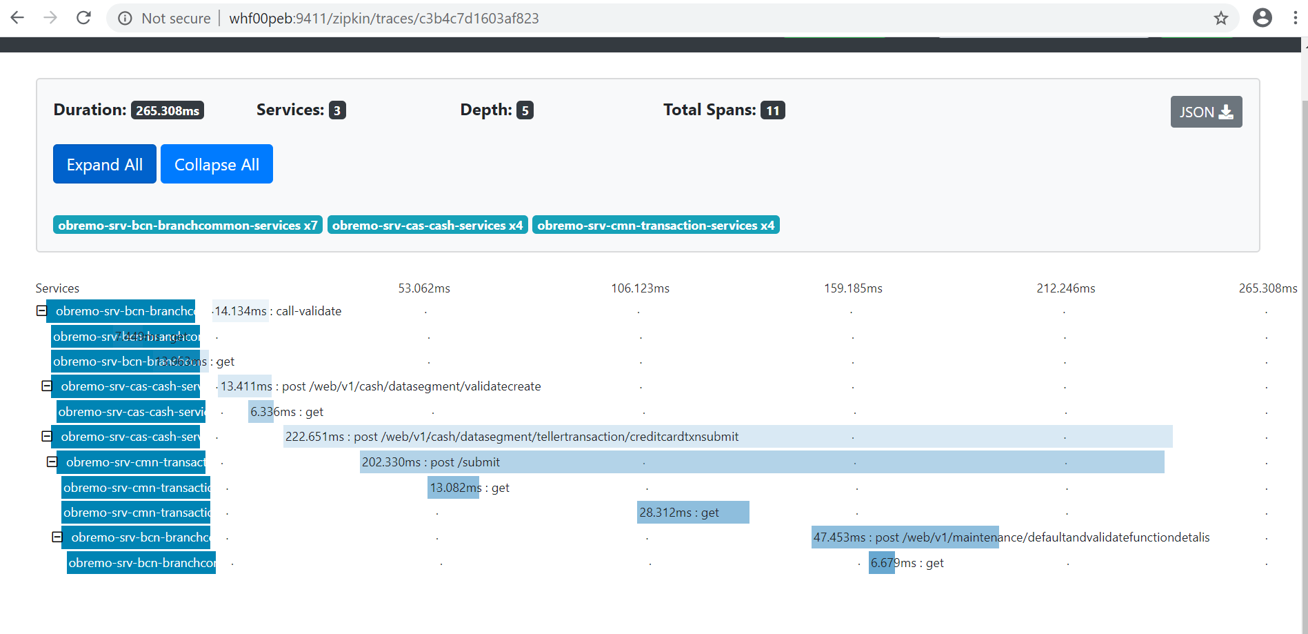Reload the page with the refresh icon
1308x634 pixels.
point(83,18)
